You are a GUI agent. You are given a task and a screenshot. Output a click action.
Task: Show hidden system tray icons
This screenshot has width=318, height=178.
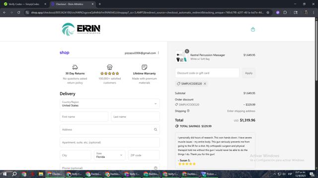coord(274,174)
